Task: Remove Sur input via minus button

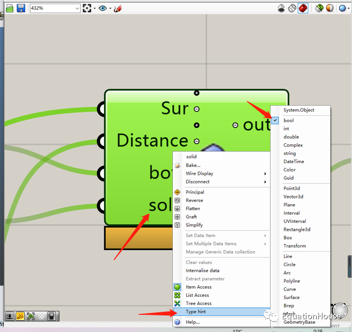Action: click(197, 109)
